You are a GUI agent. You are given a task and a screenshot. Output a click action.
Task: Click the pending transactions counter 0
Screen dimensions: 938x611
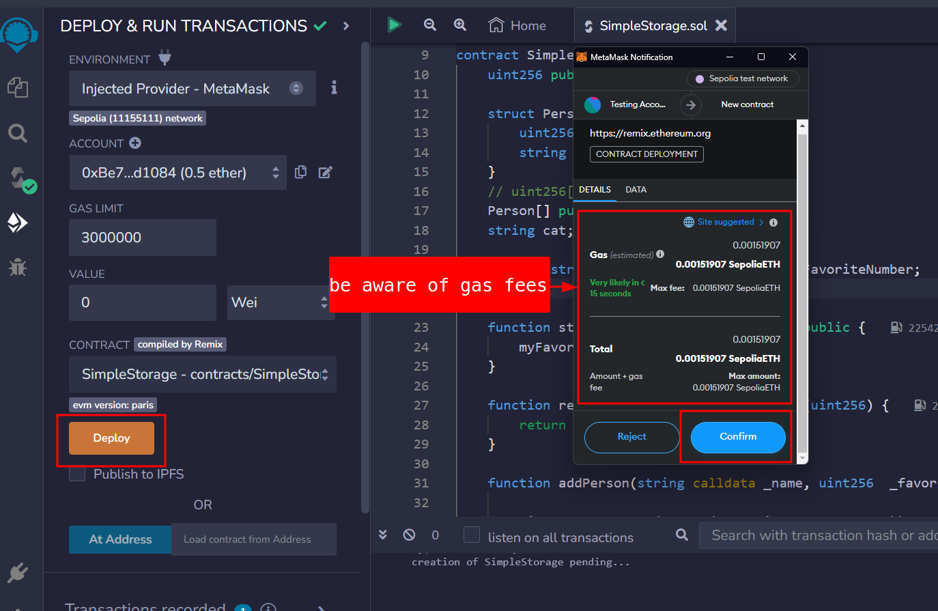pos(436,535)
